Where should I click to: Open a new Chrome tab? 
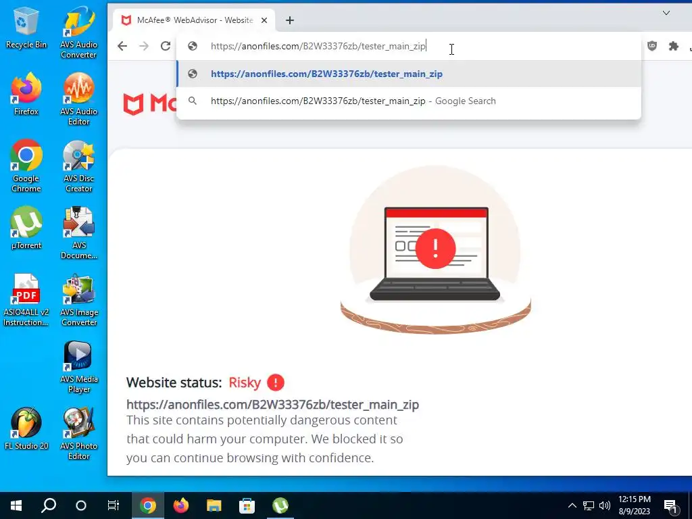point(289,20)
